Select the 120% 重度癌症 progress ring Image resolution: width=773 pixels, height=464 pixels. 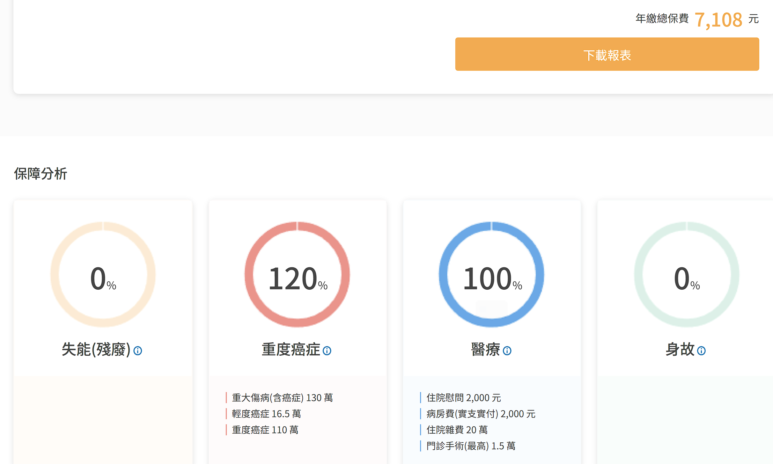click(297, 274)
